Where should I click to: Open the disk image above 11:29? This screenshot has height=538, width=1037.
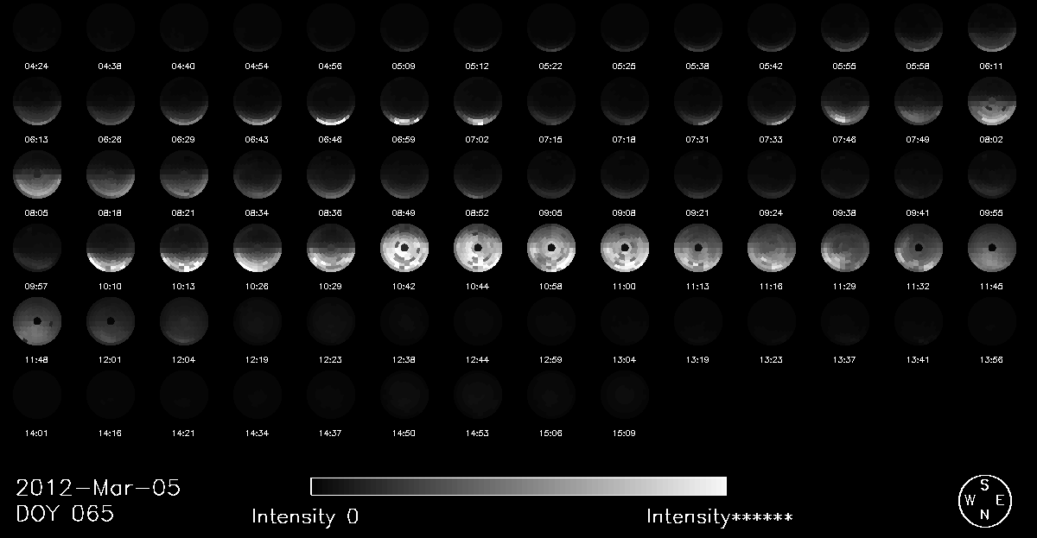click(845, 249)
